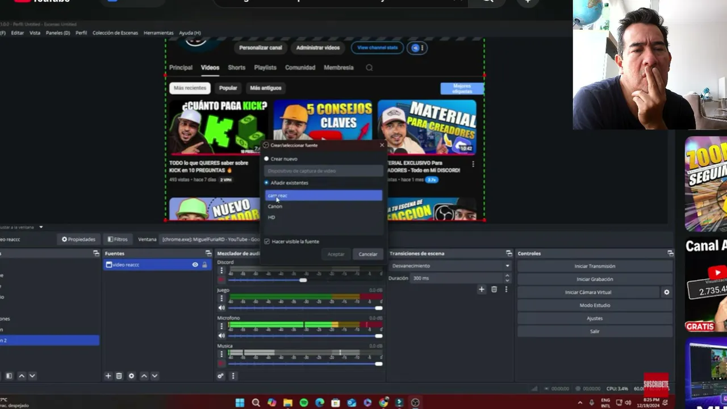Adjust the Discord volume slider handle

[x=303, y=280]
